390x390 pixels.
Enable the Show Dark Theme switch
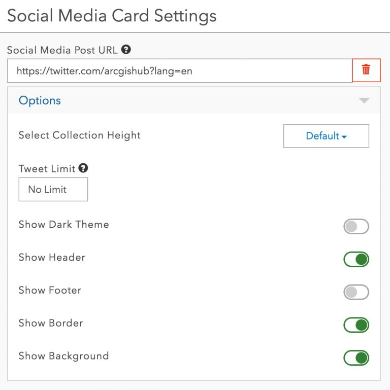[356, 226]
